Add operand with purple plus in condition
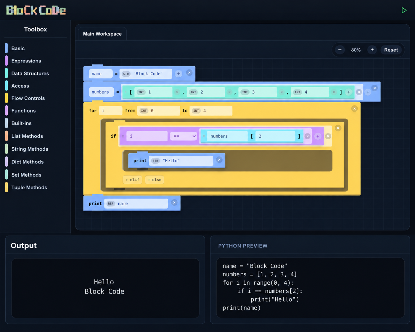 [x=318, y=136]
